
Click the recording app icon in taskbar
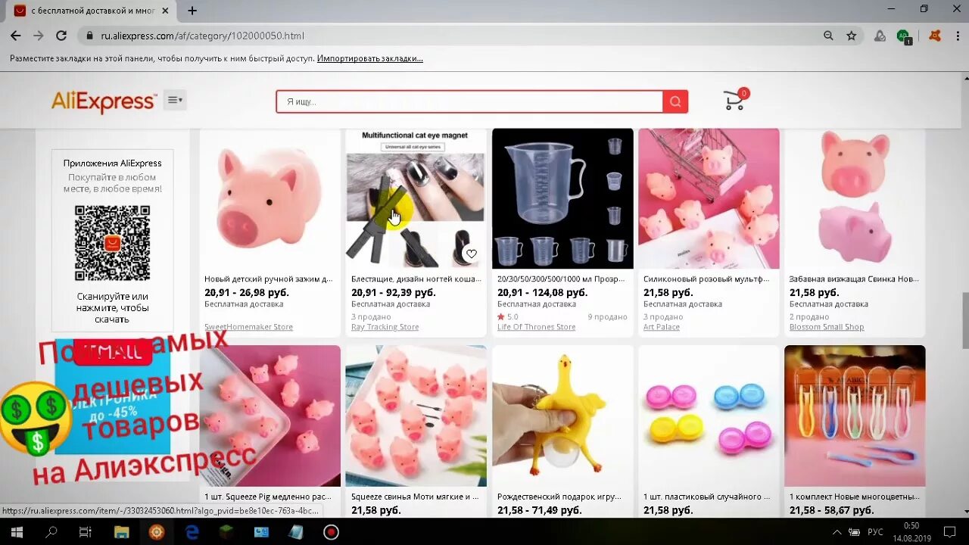point(331,532)
